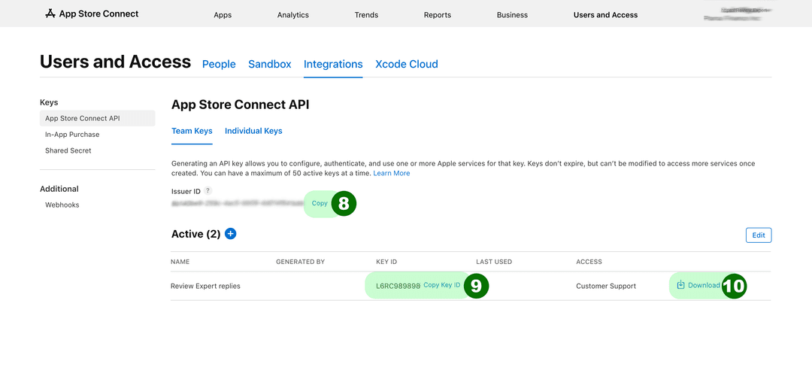Open the Apps section
812x379 pixels.
coord(223,15)
